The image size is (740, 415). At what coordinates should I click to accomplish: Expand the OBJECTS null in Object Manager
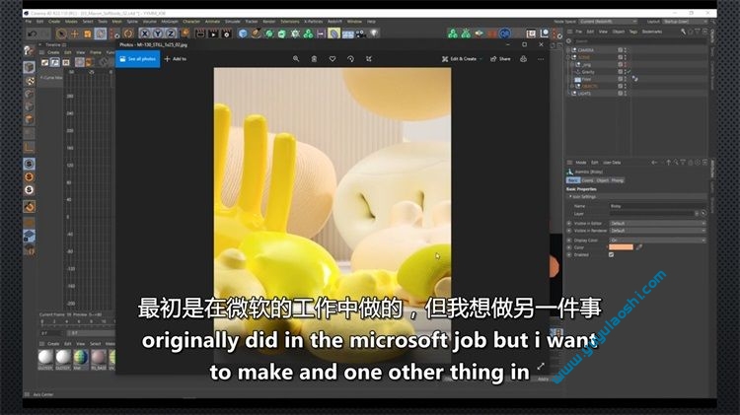click(x=572, y=87)
